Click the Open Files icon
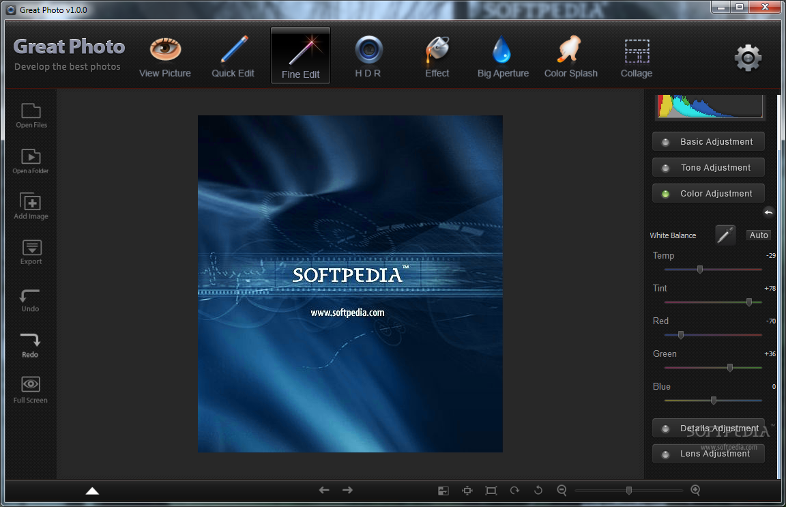786x507 pixels. pos(31,116)
